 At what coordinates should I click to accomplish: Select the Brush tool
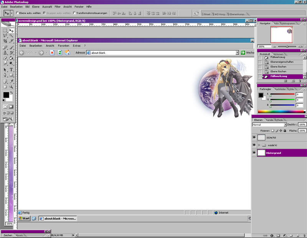tap(12, 47)
